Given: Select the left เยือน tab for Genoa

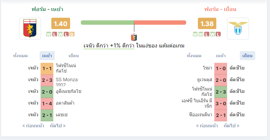Looking at the screenshot, I should tap(73, 56).
